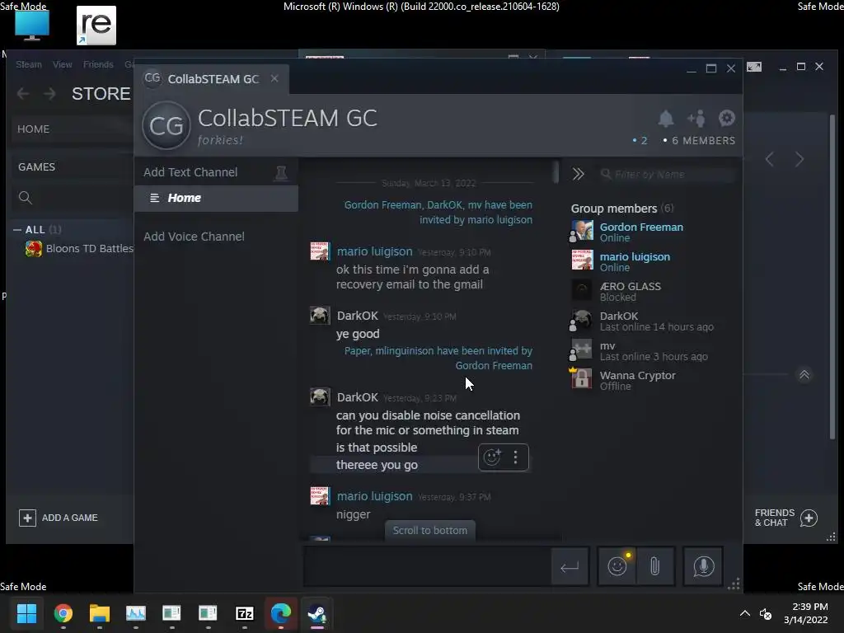The height and width of the screenshot is (633, 844).
Task: Click DarkOK avatar on ye good message
Action: pos(320,316)
